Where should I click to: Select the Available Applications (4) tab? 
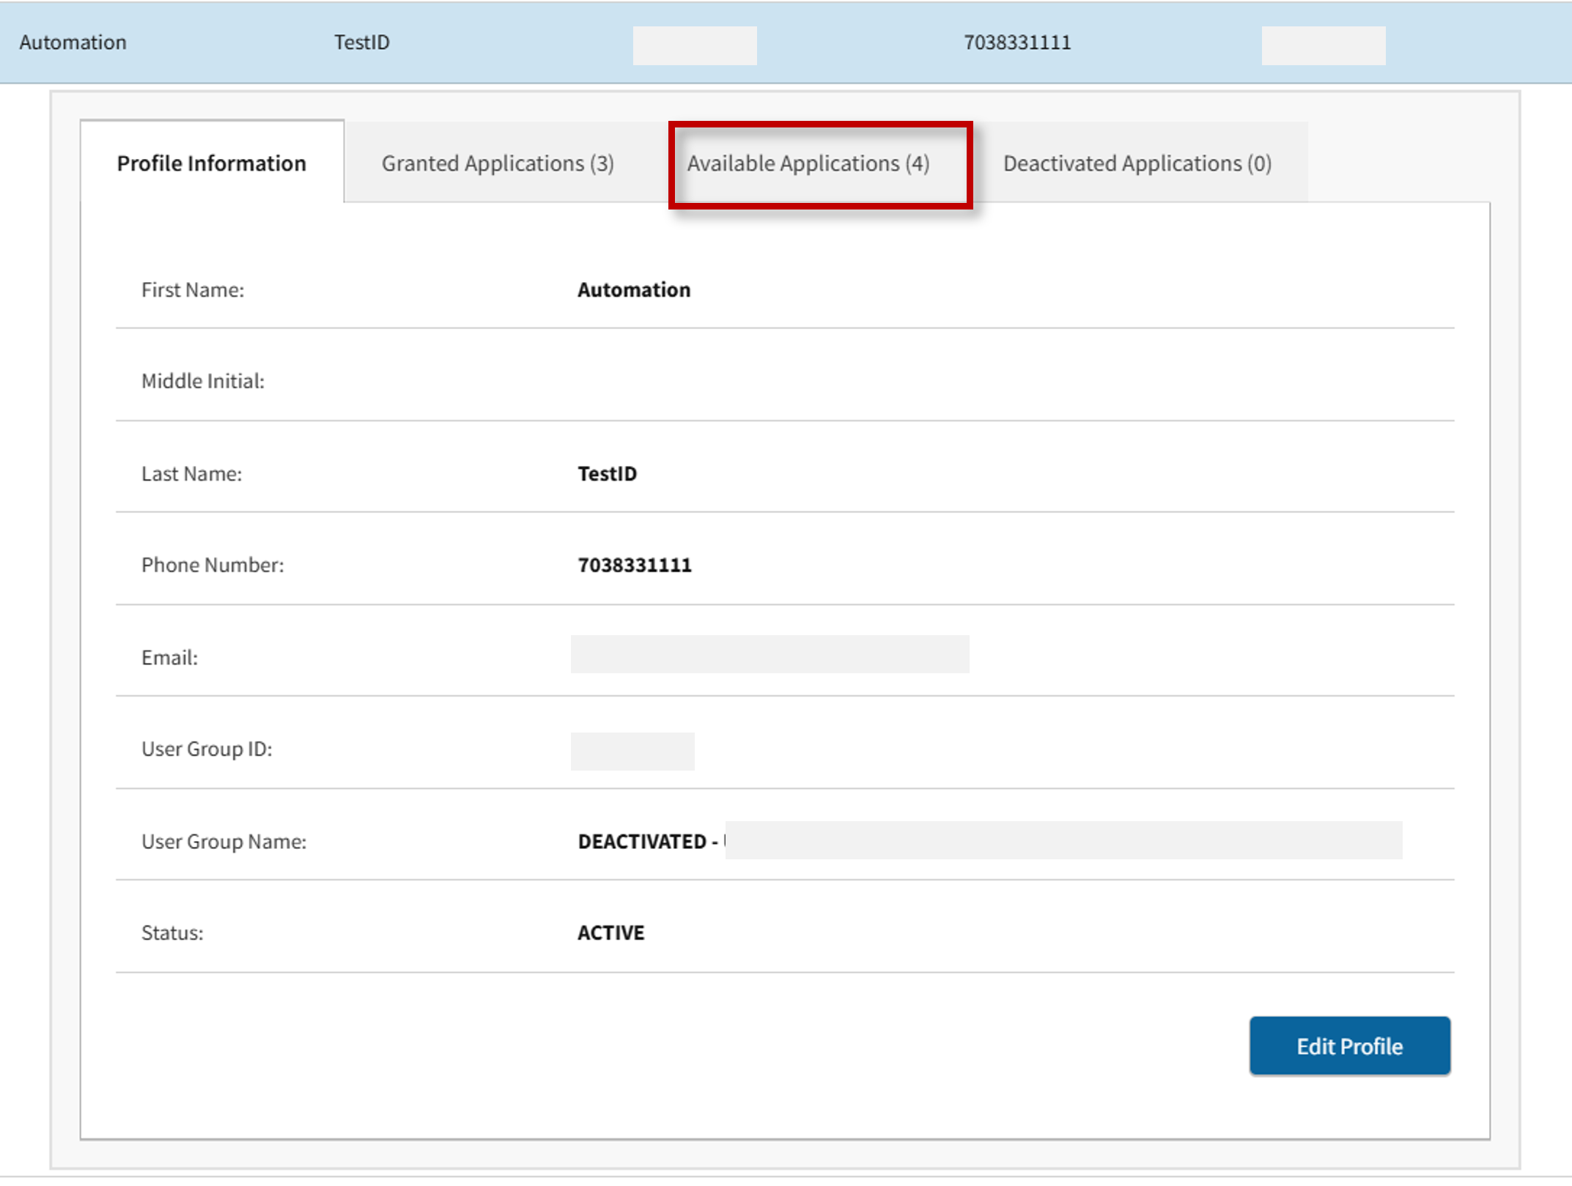pyautogui.click(x=808, y=163)
